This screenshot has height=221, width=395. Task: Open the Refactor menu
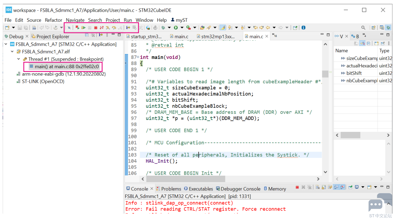(x=53, y=20)
